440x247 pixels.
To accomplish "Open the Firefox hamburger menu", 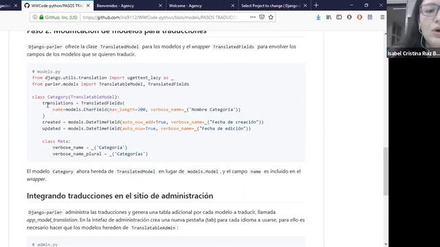I will coord(382,17).
